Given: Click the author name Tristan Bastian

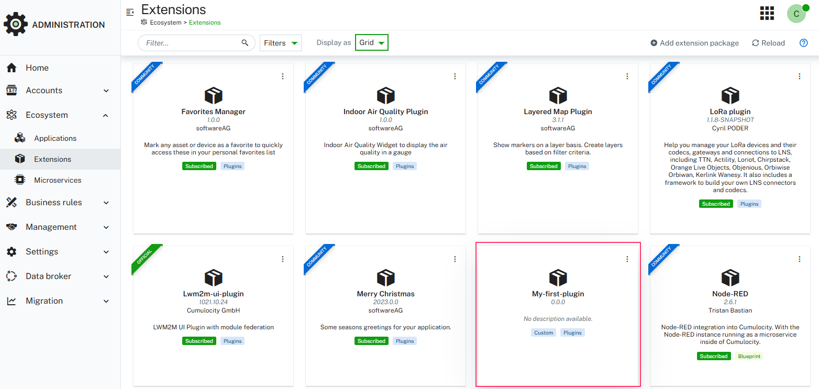Looking at the screenshot, I should pyautogui.click(x=731, y=310).
